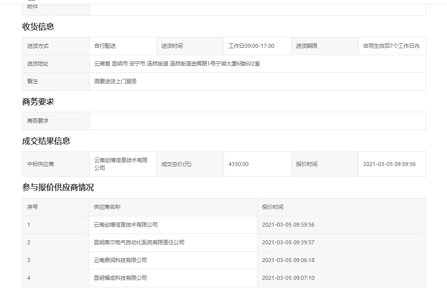
Task: Click quote time '2021-03-05 09:06:18'
Action: pyautogui.click(x=288, y=260)
